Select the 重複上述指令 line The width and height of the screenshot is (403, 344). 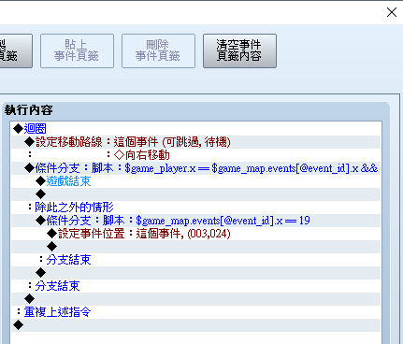195,312
